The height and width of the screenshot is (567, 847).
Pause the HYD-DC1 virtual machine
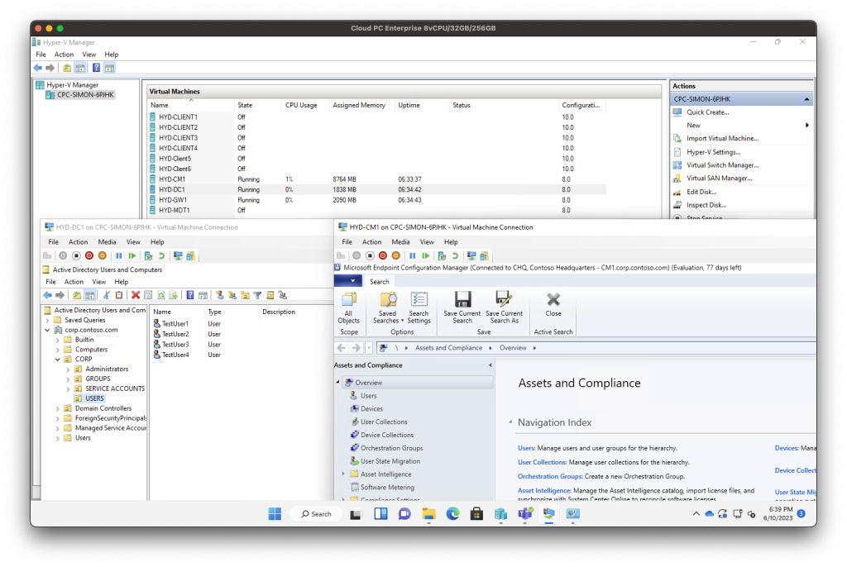click(x=118, y=255)
